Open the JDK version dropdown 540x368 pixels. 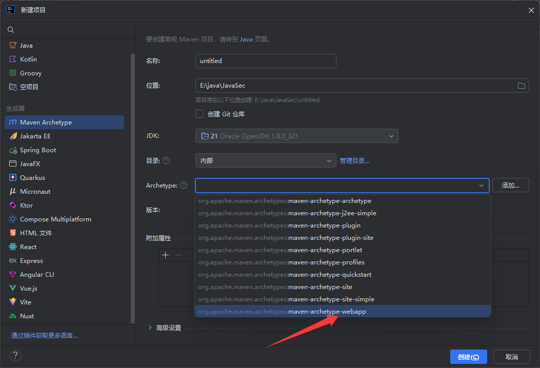coord(296,136)
